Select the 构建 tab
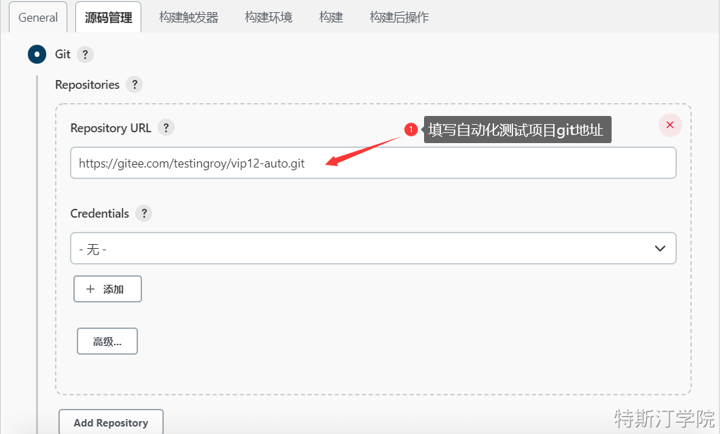The height and width of the screenshot is (434, 721). coord(331,18)
